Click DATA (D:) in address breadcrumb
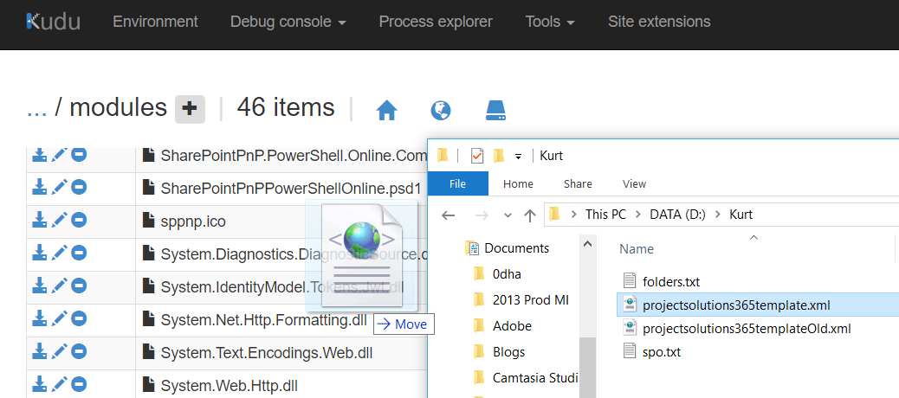899x398 pixels. pos(677,215)
